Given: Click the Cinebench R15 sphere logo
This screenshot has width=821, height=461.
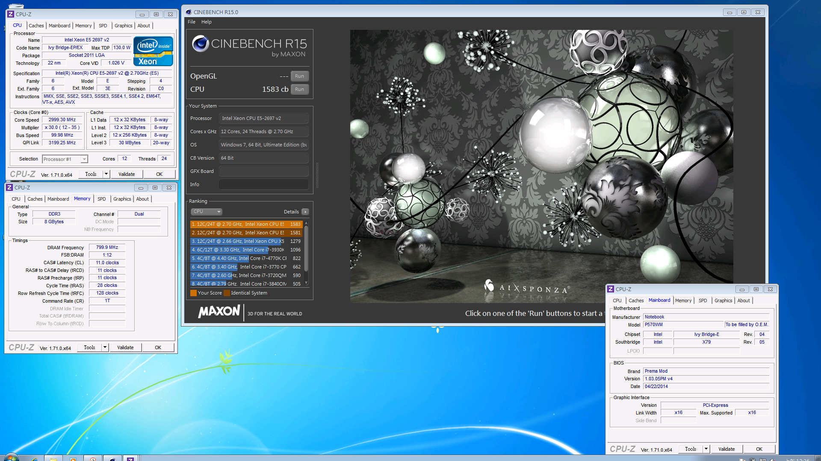Looking at the screenshot, I should click(200, 44).
